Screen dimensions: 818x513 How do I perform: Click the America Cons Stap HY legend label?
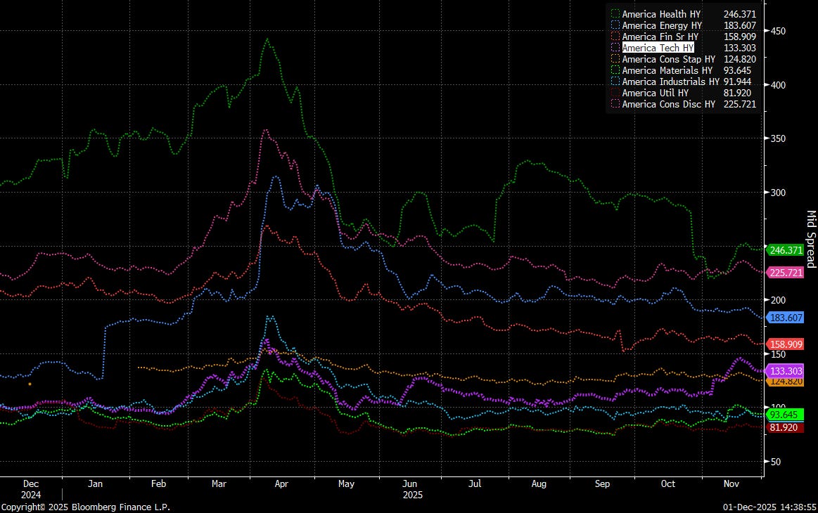click(x=669, y=59)
